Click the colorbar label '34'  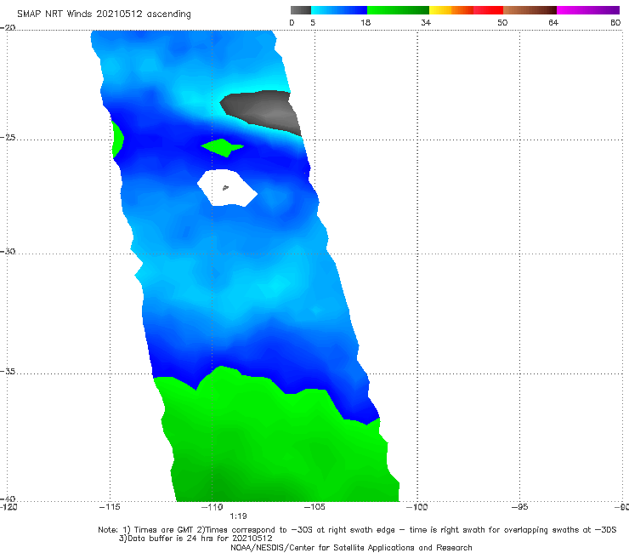426,22
